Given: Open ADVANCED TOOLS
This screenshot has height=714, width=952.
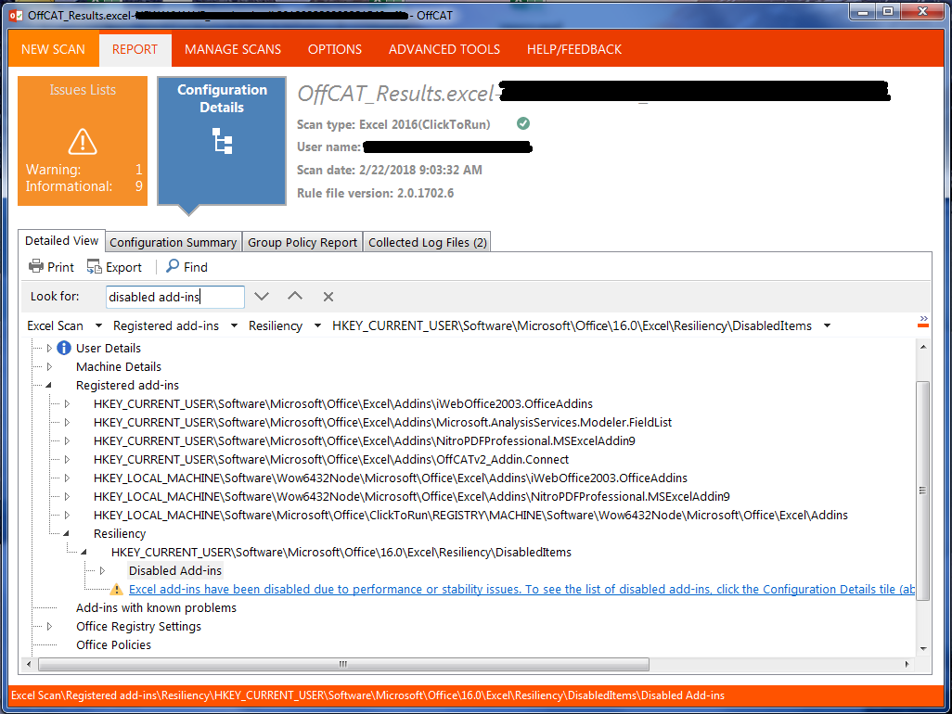Looking at the screenshot, I should pyautogui.click(x=444, y=49).
